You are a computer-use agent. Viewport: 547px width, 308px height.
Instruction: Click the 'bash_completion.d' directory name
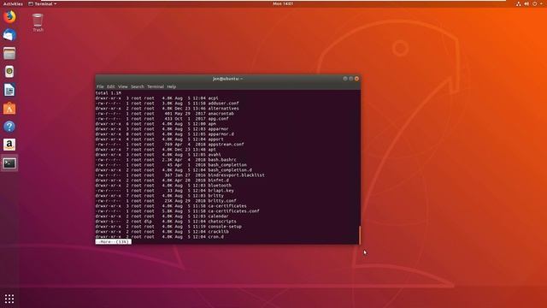point(230,170)
